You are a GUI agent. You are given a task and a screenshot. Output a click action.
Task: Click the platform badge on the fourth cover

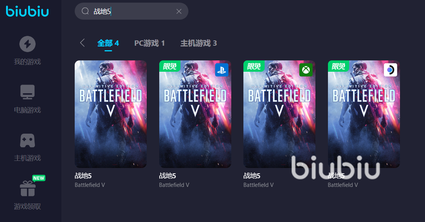[390, 70]
